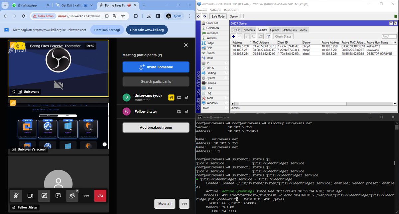Switch to Networks tab in DHCP Server
Screen dimensions: 399x214
tap(249, 30)
